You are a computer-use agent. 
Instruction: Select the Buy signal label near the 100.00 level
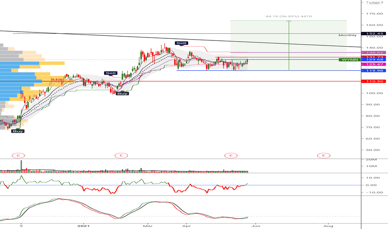pyautogui.click(x=122, y=94)
